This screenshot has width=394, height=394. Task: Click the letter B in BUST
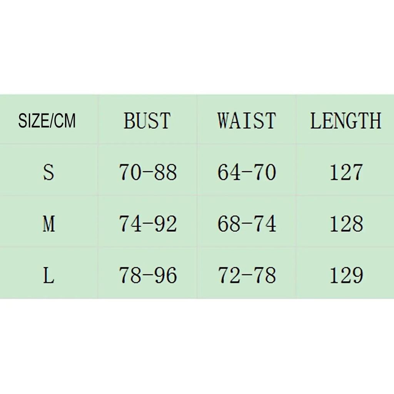point(129,121)
